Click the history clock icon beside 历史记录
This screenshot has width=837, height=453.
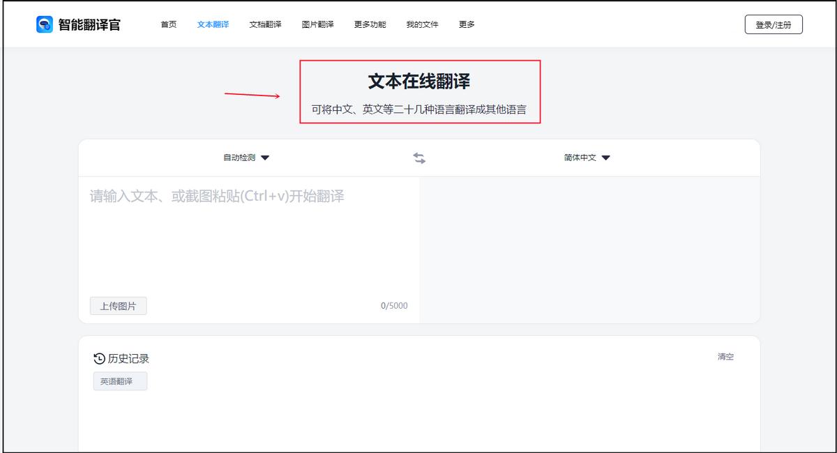coord(98,358)
